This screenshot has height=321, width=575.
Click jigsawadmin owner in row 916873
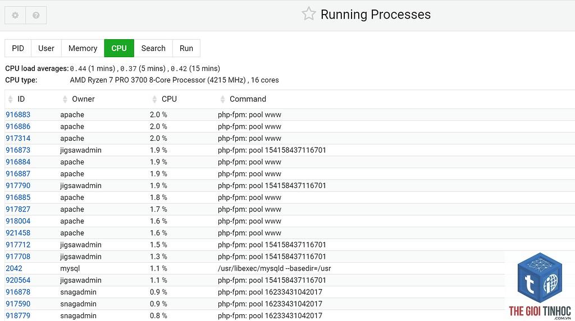tap(81, 150)
